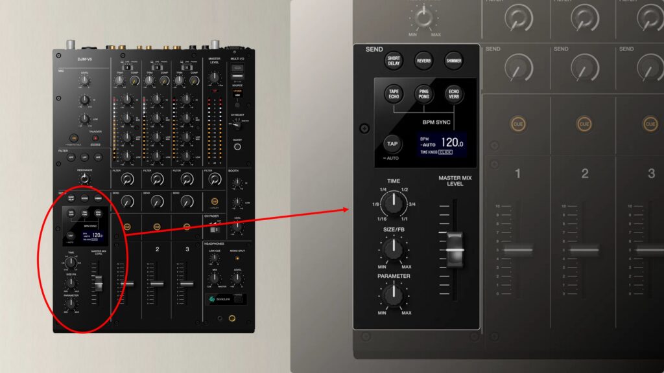Viewport: 664px width, 373px height.
Task: Flip channel 2 input selector switch
Action: pyautogui.click(x=157, y=67)
